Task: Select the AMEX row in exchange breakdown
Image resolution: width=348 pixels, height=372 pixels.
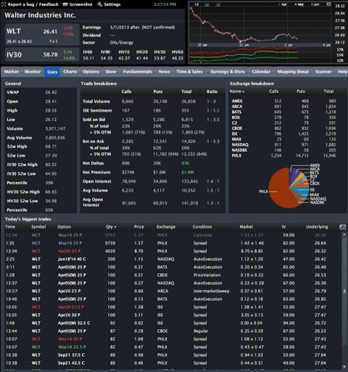Action: [x=283, y=101]
